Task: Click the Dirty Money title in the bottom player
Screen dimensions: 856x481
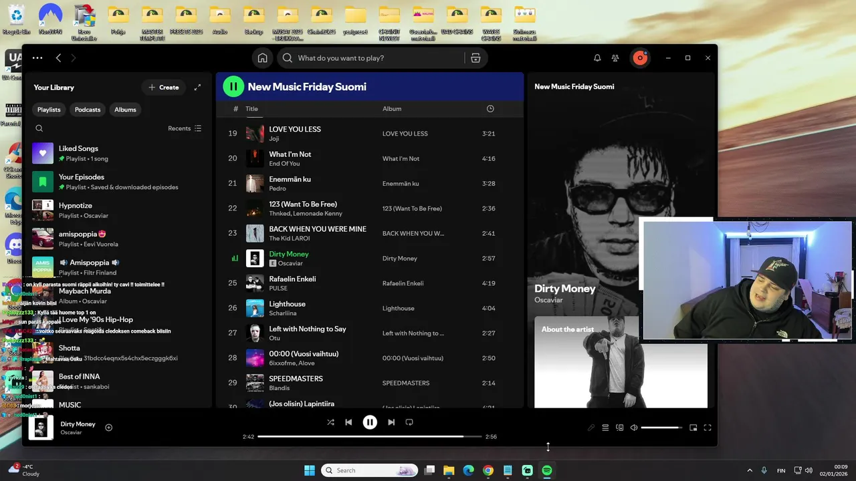Action: (x=78, y=424)
